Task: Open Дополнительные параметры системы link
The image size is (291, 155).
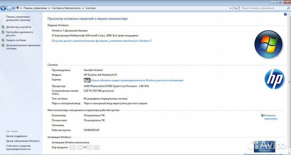Action: 23,47
